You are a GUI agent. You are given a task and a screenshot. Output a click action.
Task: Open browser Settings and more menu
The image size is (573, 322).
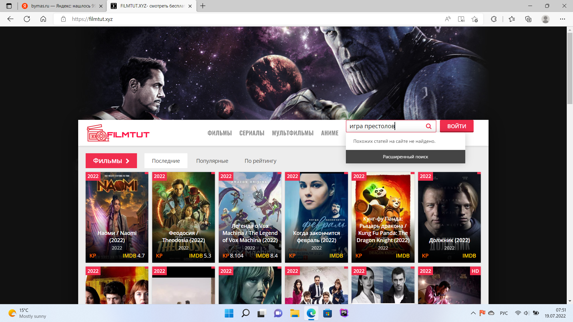pos(562,19)
